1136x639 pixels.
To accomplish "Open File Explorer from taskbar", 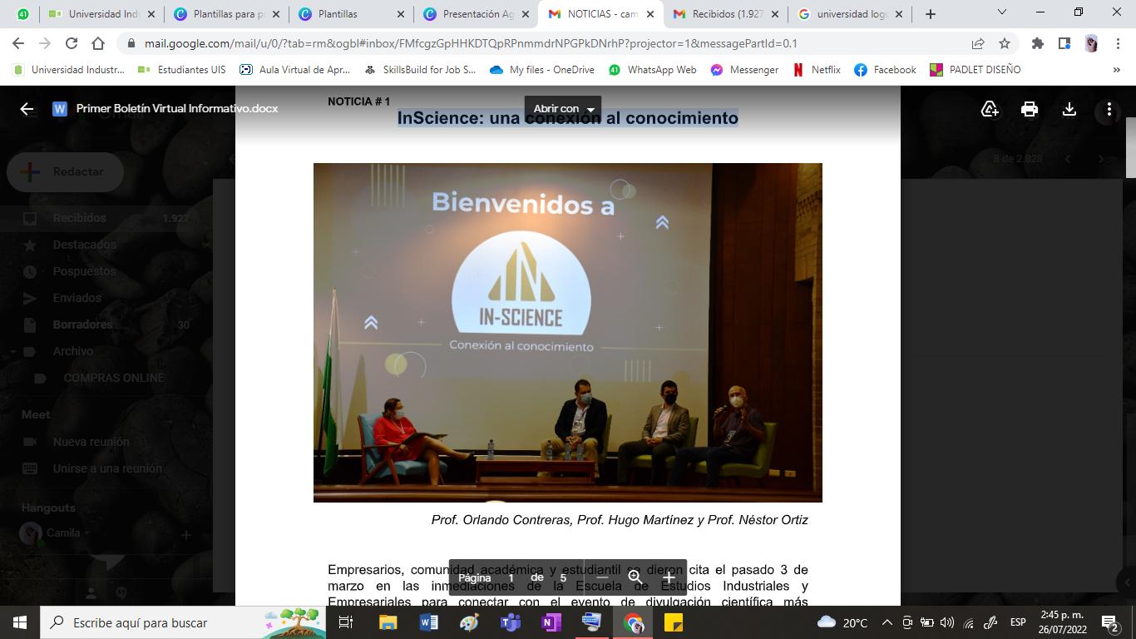I will tap(388, 622).
